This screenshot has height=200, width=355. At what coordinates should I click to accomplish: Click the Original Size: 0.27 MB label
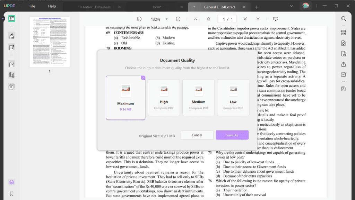(157, 136)
